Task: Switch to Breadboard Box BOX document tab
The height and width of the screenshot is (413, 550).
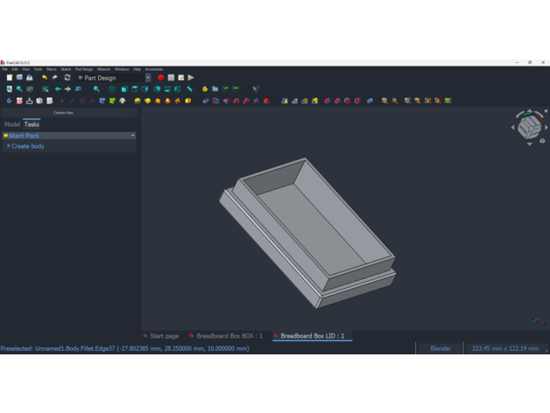Action: [228, 336]
